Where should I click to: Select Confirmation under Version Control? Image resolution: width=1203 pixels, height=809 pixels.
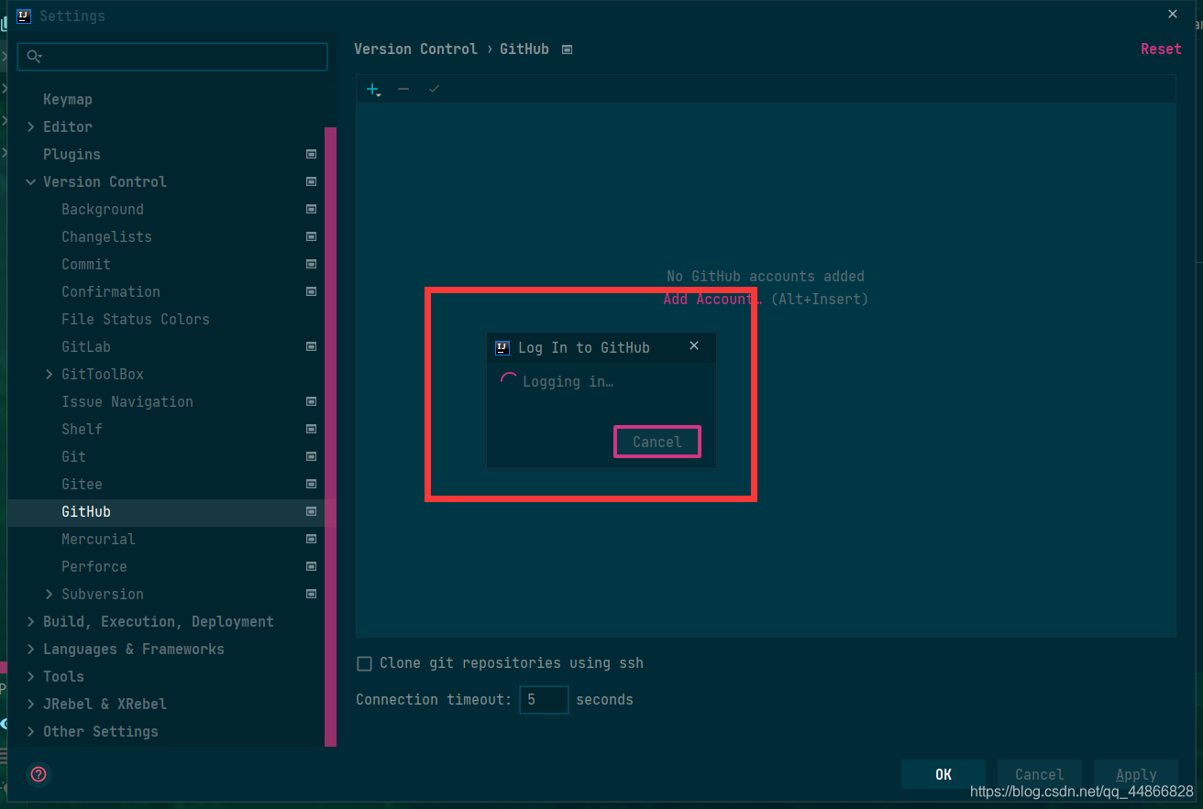tap(111, 291)
